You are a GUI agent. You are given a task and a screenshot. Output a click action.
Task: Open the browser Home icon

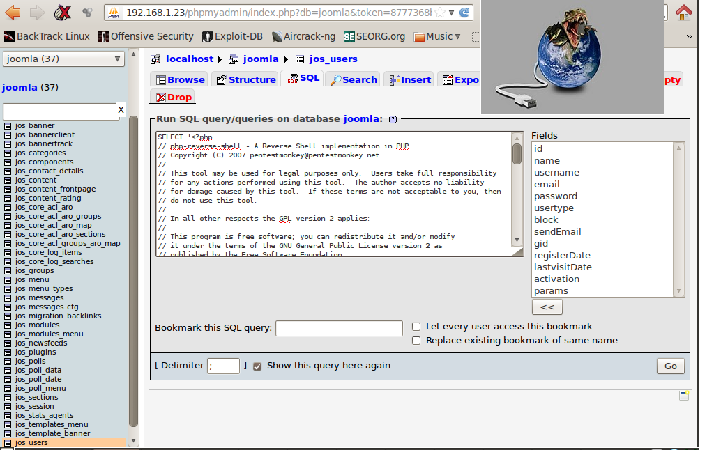[683, 13]
